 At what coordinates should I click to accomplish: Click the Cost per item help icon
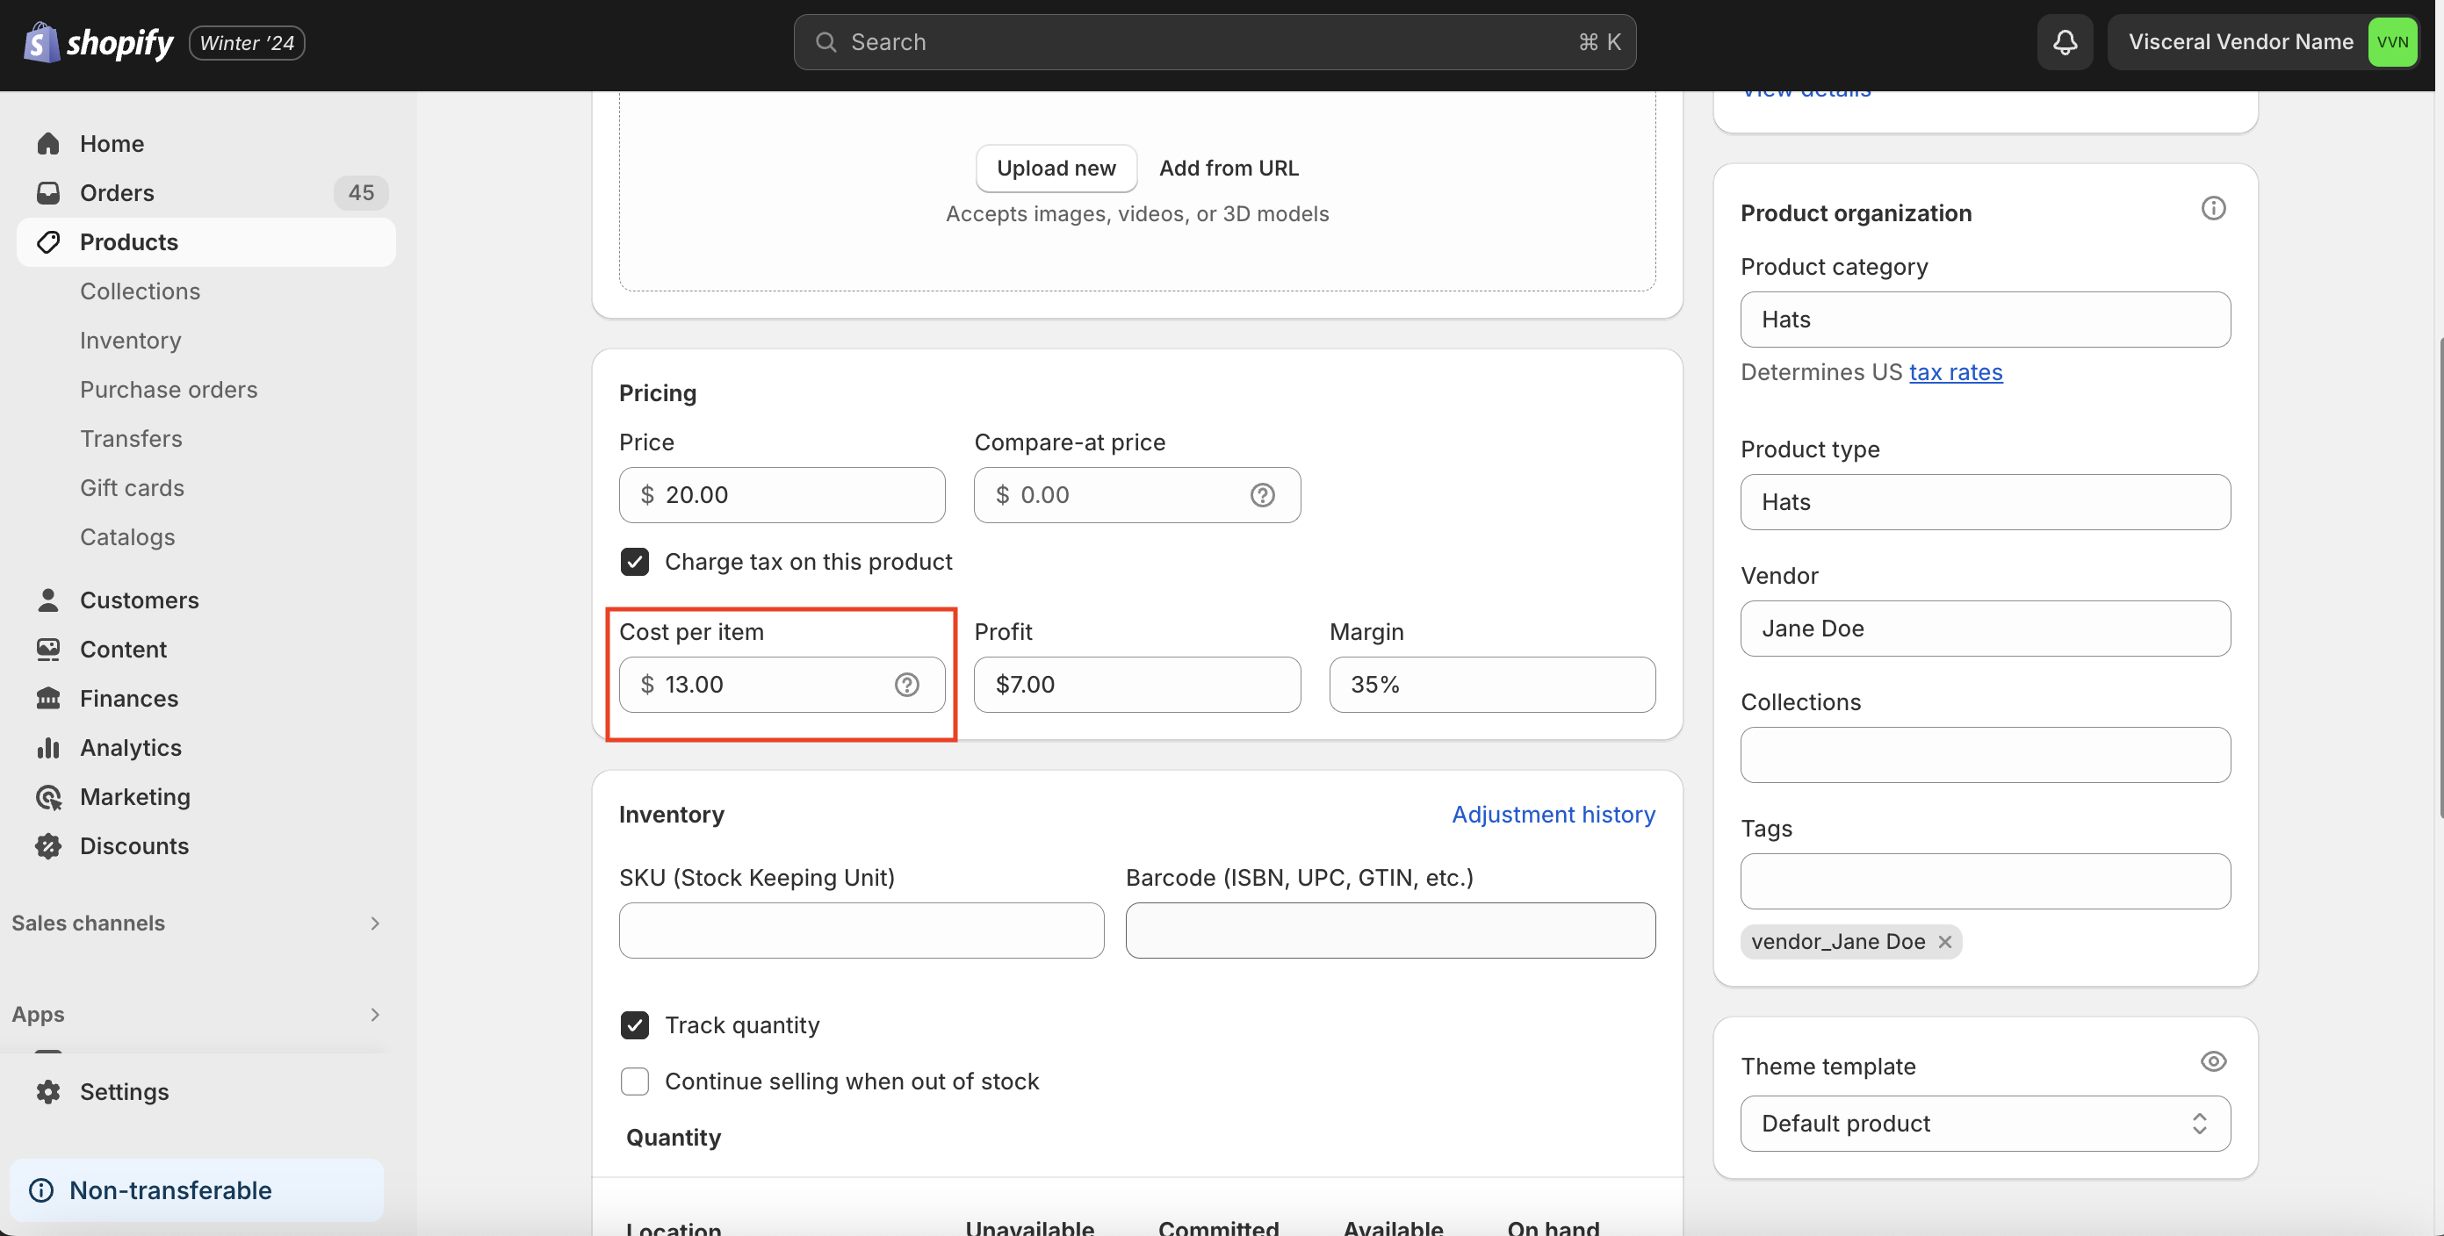click(906, 684)
